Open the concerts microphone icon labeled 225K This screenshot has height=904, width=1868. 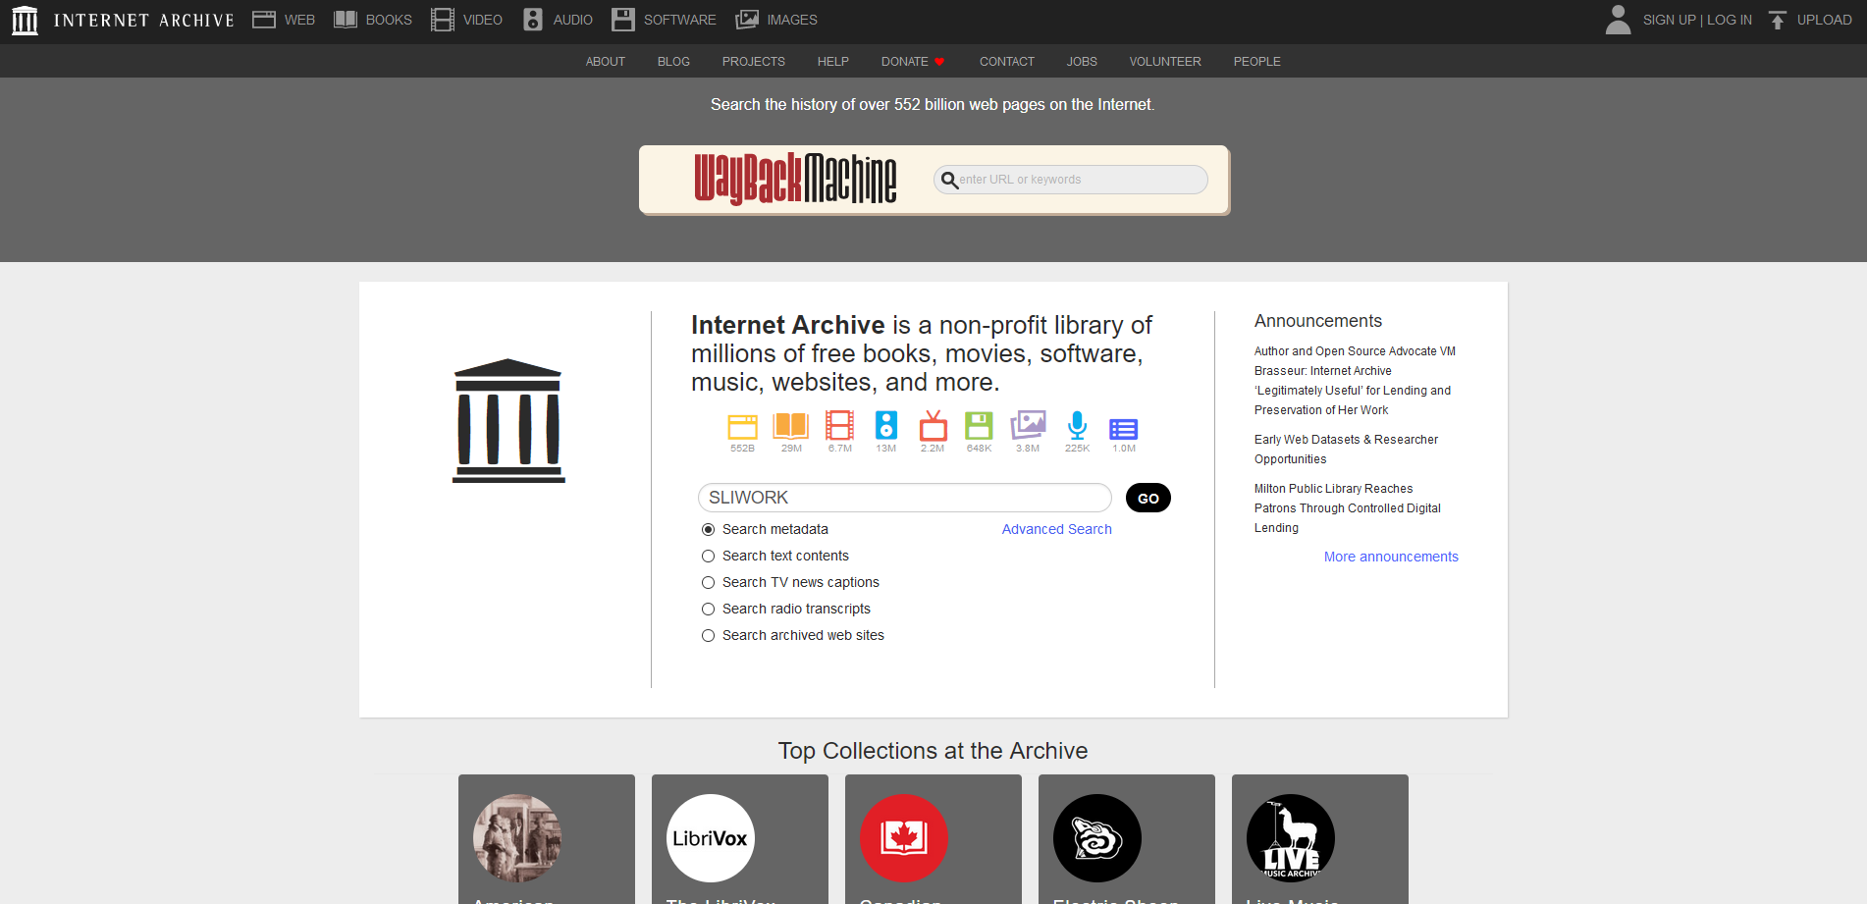tap(1078, 425)
